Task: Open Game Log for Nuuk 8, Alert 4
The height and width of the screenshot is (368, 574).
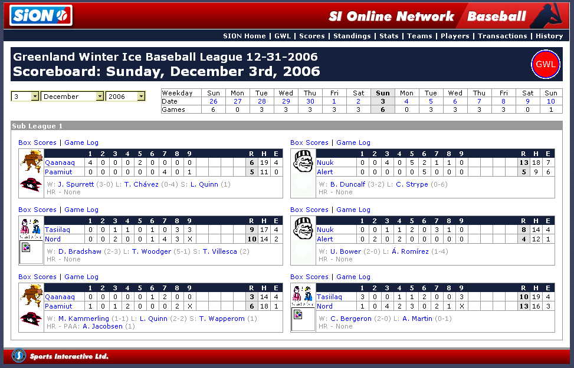Action: 353,210
